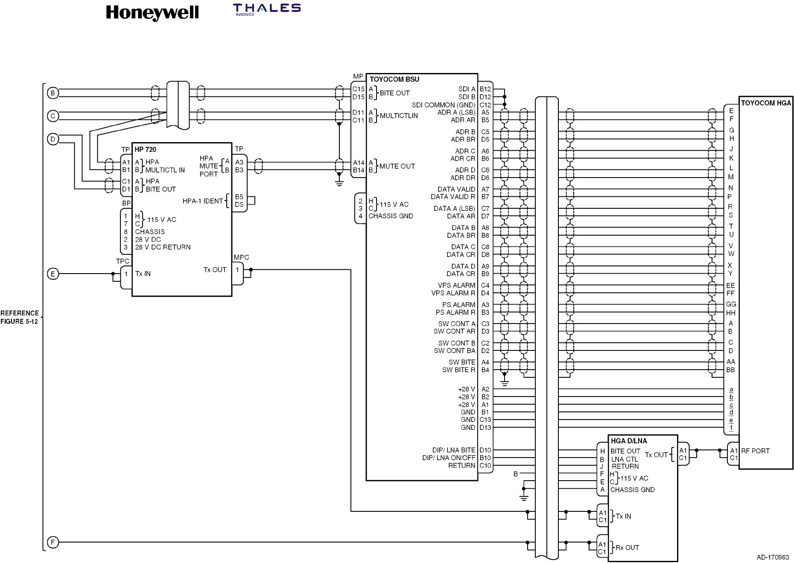The height and width of the screenshot is (563, 794).
Task: Click the Honeywell logo
Action: coord(152,13)
